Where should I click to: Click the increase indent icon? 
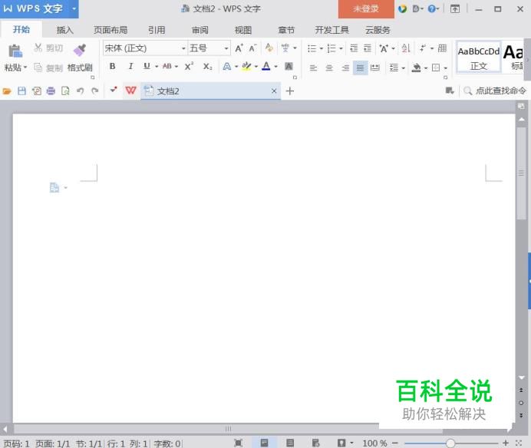368,48
